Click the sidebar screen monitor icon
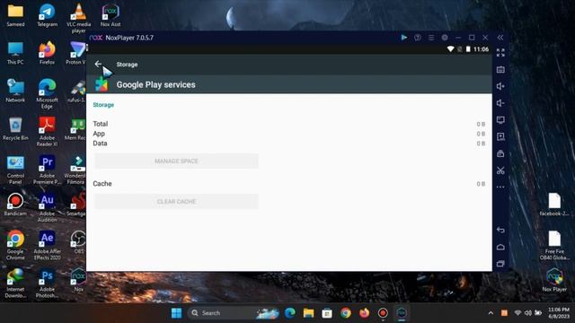 pos(500,119)
